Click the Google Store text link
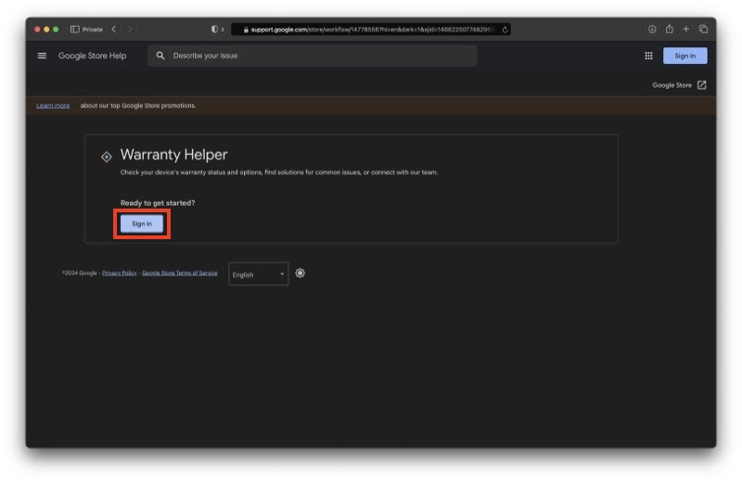 coord(672,85)
